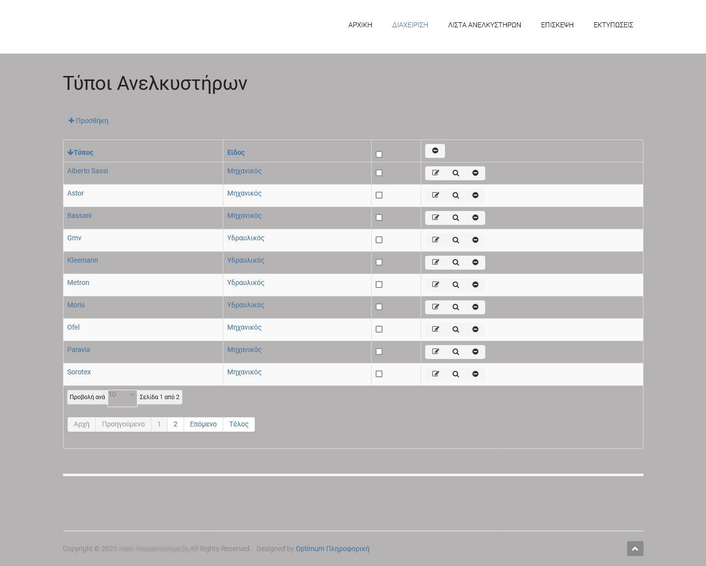This screenshot has height=566, width=706.
Task: Open edit icon for Gmv row
Action: pos(435,240)
